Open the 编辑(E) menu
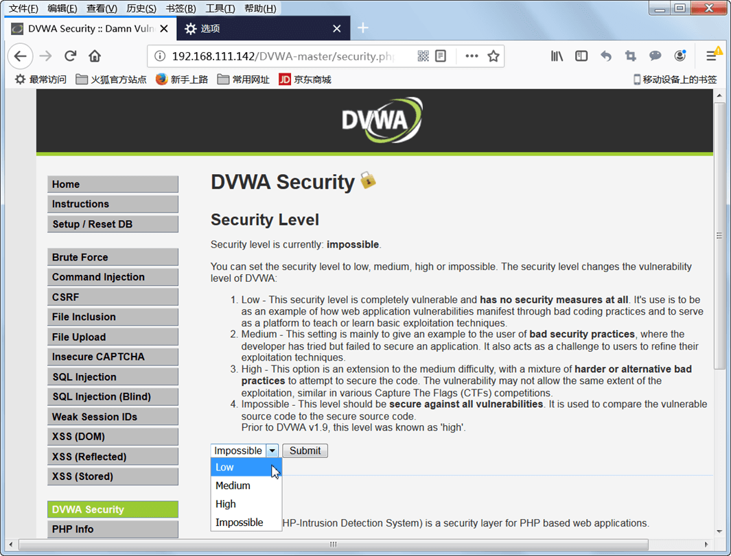Image resolution: width=731 pixels, height=556 pixels. pos(62,8)
